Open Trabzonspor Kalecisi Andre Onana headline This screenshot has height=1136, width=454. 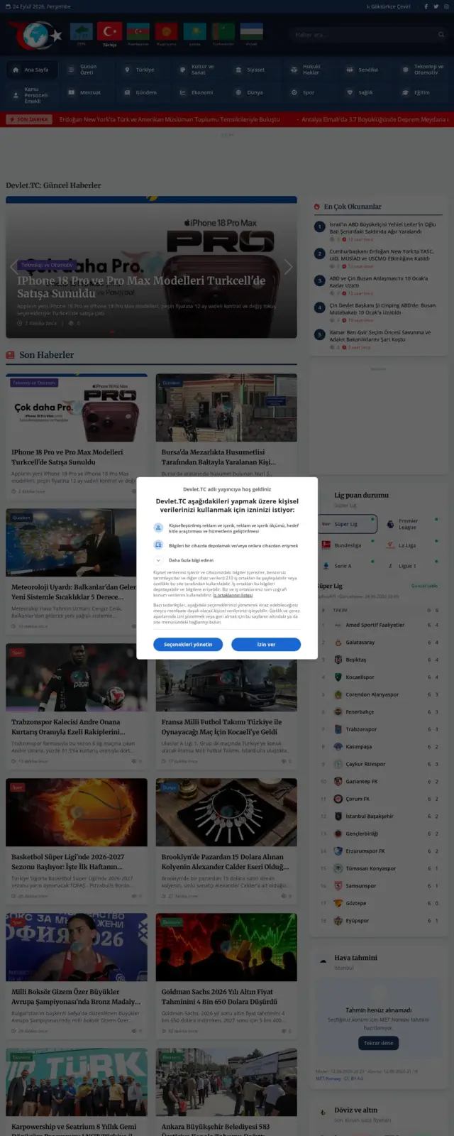(68, 726)
